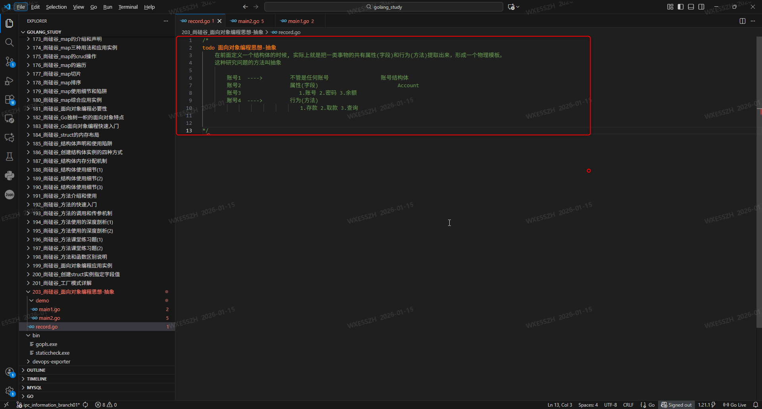
Task: Click the Ln 13, Col 3 position indicator
Action: pos(560,405)
